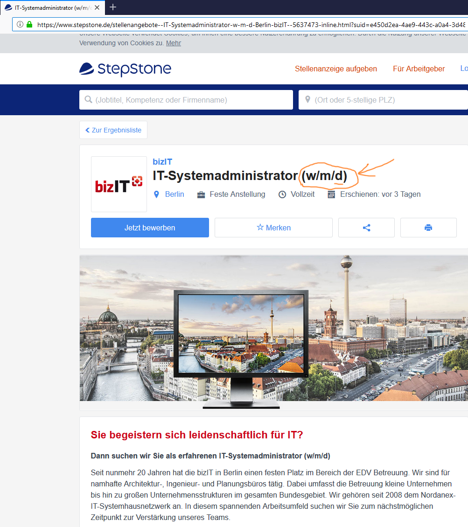Click the StepStone logo

[x=125, y=69]
